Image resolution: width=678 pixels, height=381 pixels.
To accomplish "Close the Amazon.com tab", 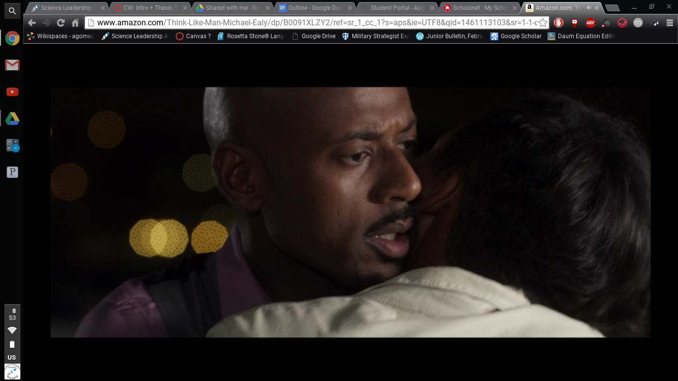I will (x=597, y=8).
